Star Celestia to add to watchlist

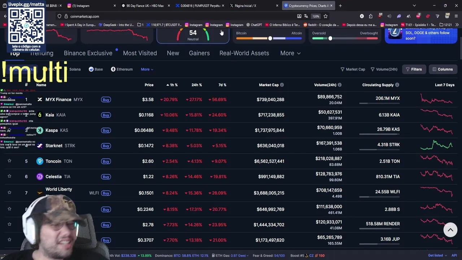coord(9,176)
